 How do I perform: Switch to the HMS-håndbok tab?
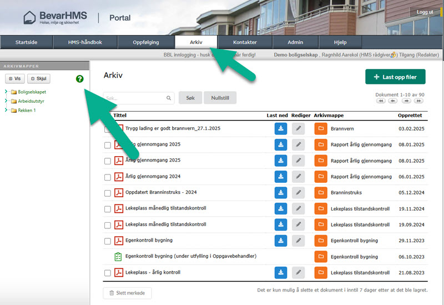85,42
